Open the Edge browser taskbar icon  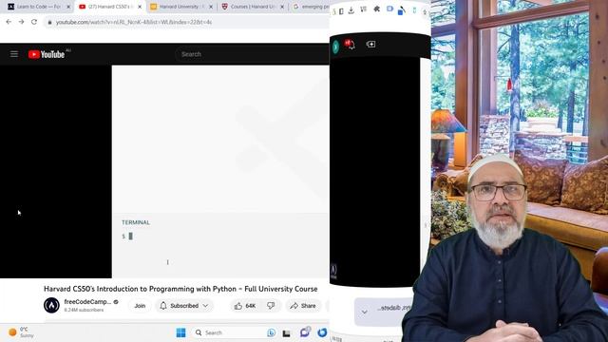coord(322,332)
